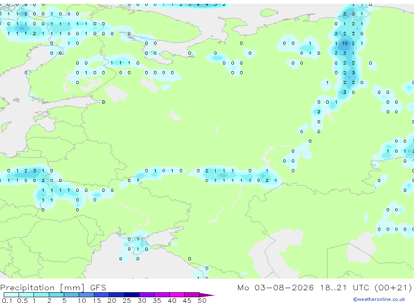Viewport: 414px width, 303px height.
Task: Click the 'Mo 03-08-2026 18..21 UTC (00+21)' timestamp
Action: point(325,287)
